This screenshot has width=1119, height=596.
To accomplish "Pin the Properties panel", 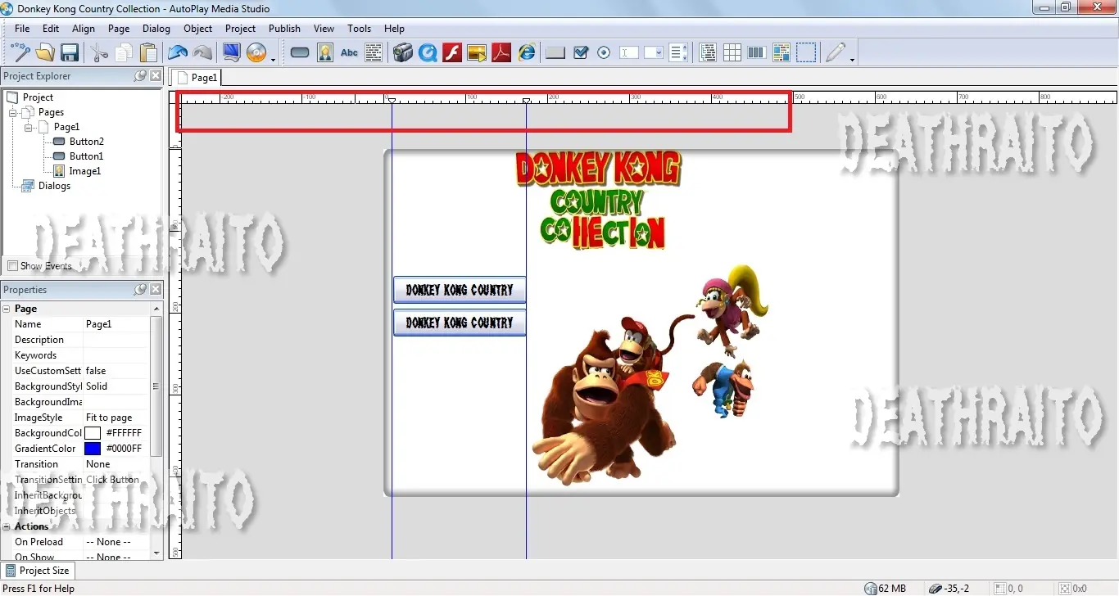I will [x=140, y=290].
